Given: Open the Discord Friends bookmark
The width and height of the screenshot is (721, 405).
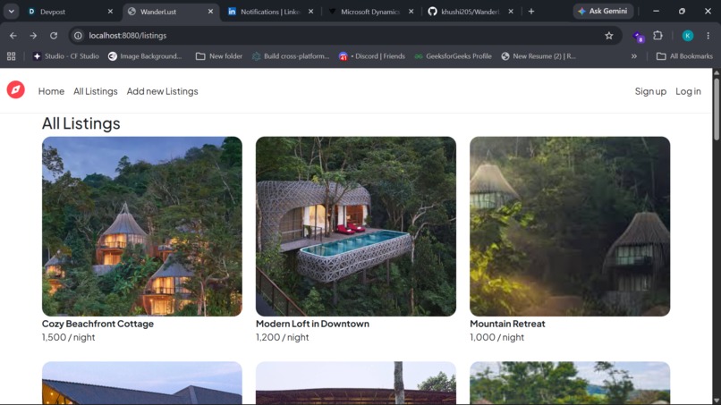Looking at the screenshot, I should tap(372, 56).
